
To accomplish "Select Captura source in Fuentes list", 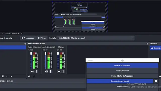I will pos(155,48).
